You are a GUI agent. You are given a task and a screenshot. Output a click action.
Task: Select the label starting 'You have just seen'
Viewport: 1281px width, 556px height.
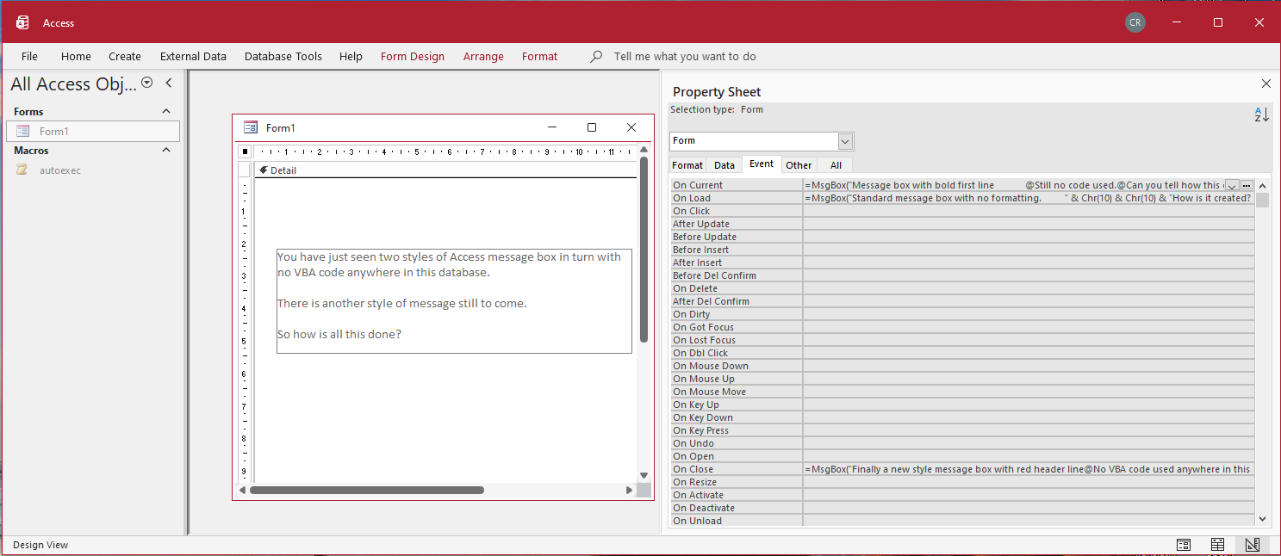[x=454, y=301]
